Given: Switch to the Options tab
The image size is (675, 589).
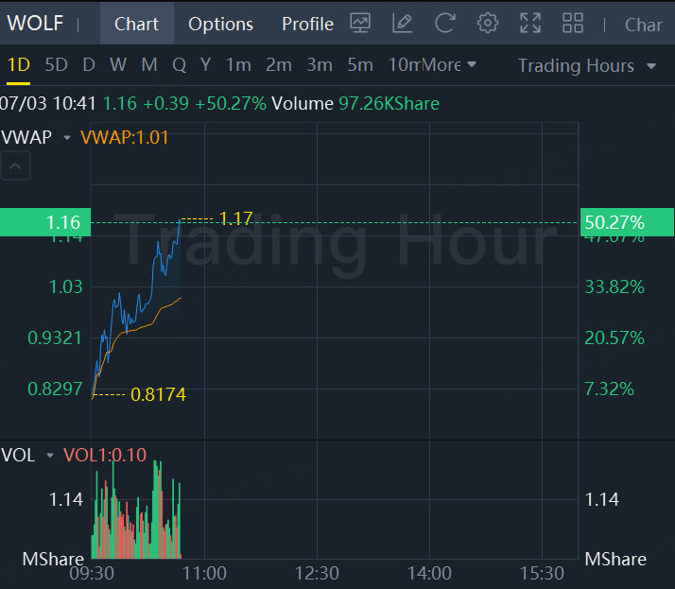Looking at the screenshot, I should (x=220, y=24).
